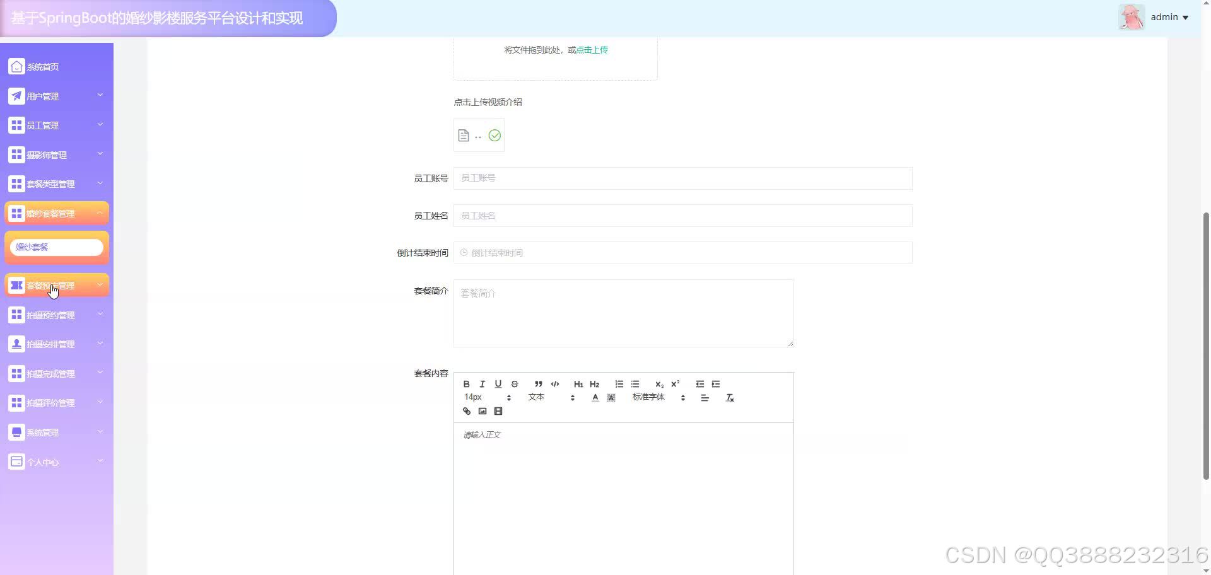1211x575 pixels.
Task: Apply underline formatting
Action: click(x=498, y=384)
